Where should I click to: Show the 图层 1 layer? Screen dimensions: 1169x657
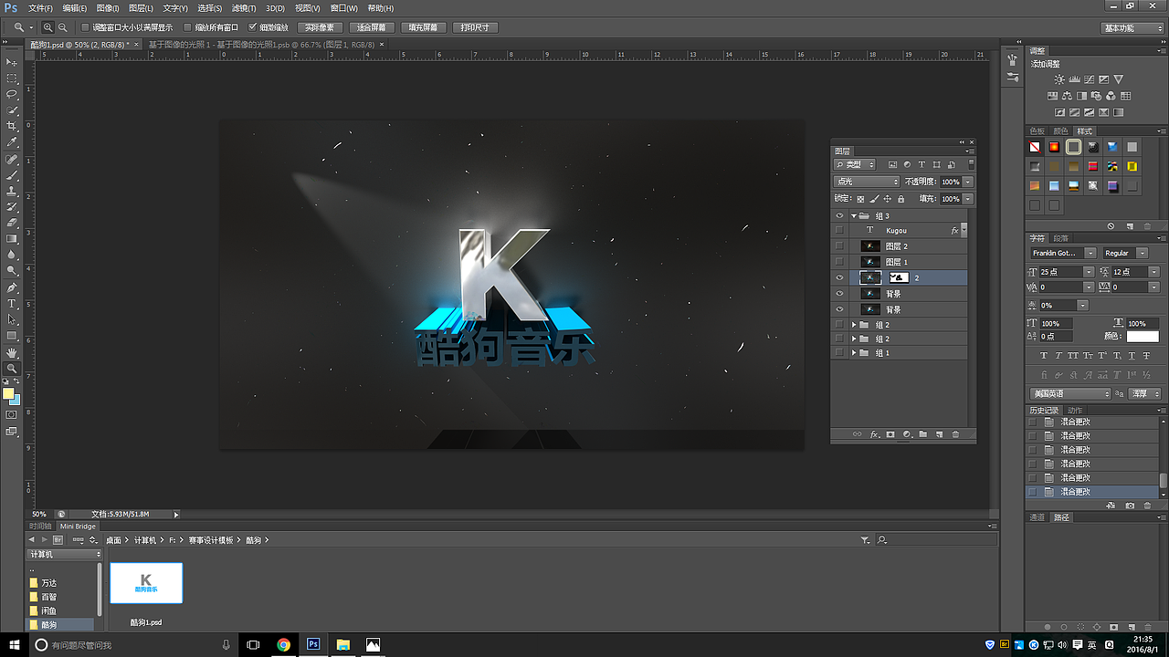coord(839,262)
